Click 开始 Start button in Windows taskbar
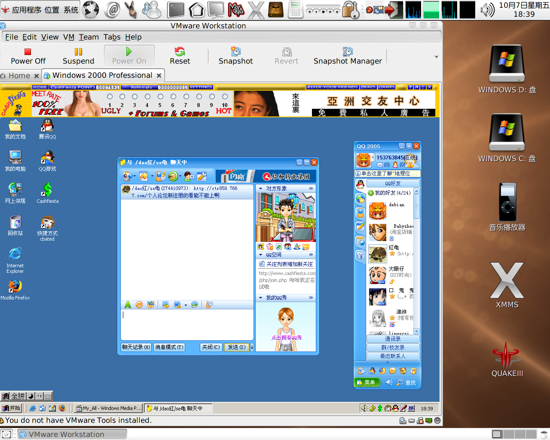 click(12, 408)
